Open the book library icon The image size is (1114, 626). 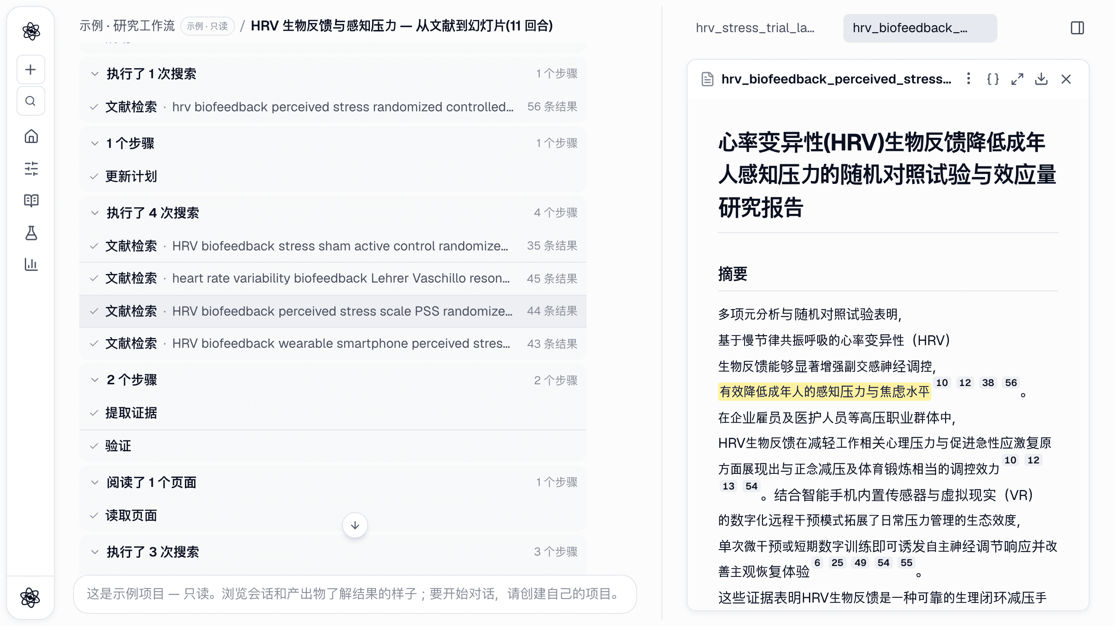click(x=31, y=200)
